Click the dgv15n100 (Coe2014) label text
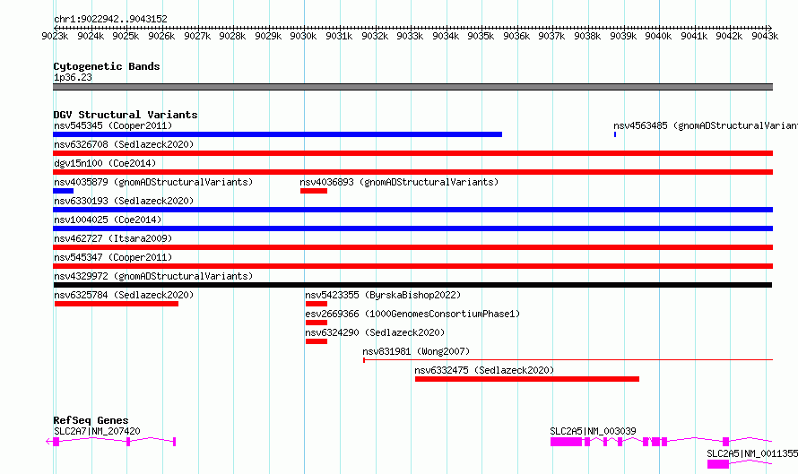Image resolution: width=798 pixels, height=474 pixels. pyautogui.click(x=105, y=163)
